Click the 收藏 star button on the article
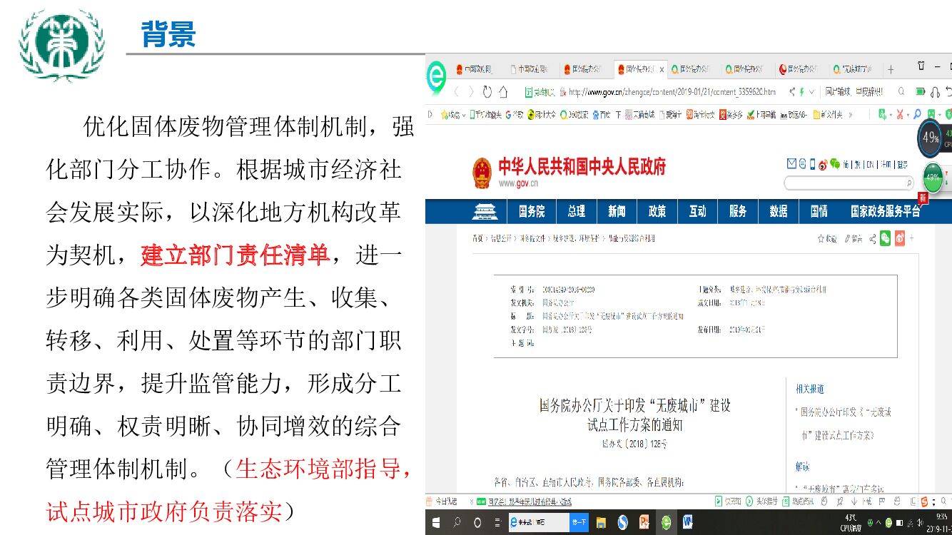This screenshot has width=952, height=535. pos(827,239)
